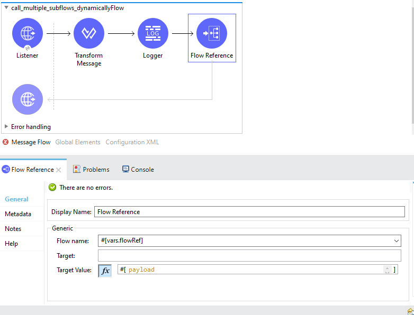414x315 pixels.
Task: Click the Display Name input field
Action: [x=249, y=211]
